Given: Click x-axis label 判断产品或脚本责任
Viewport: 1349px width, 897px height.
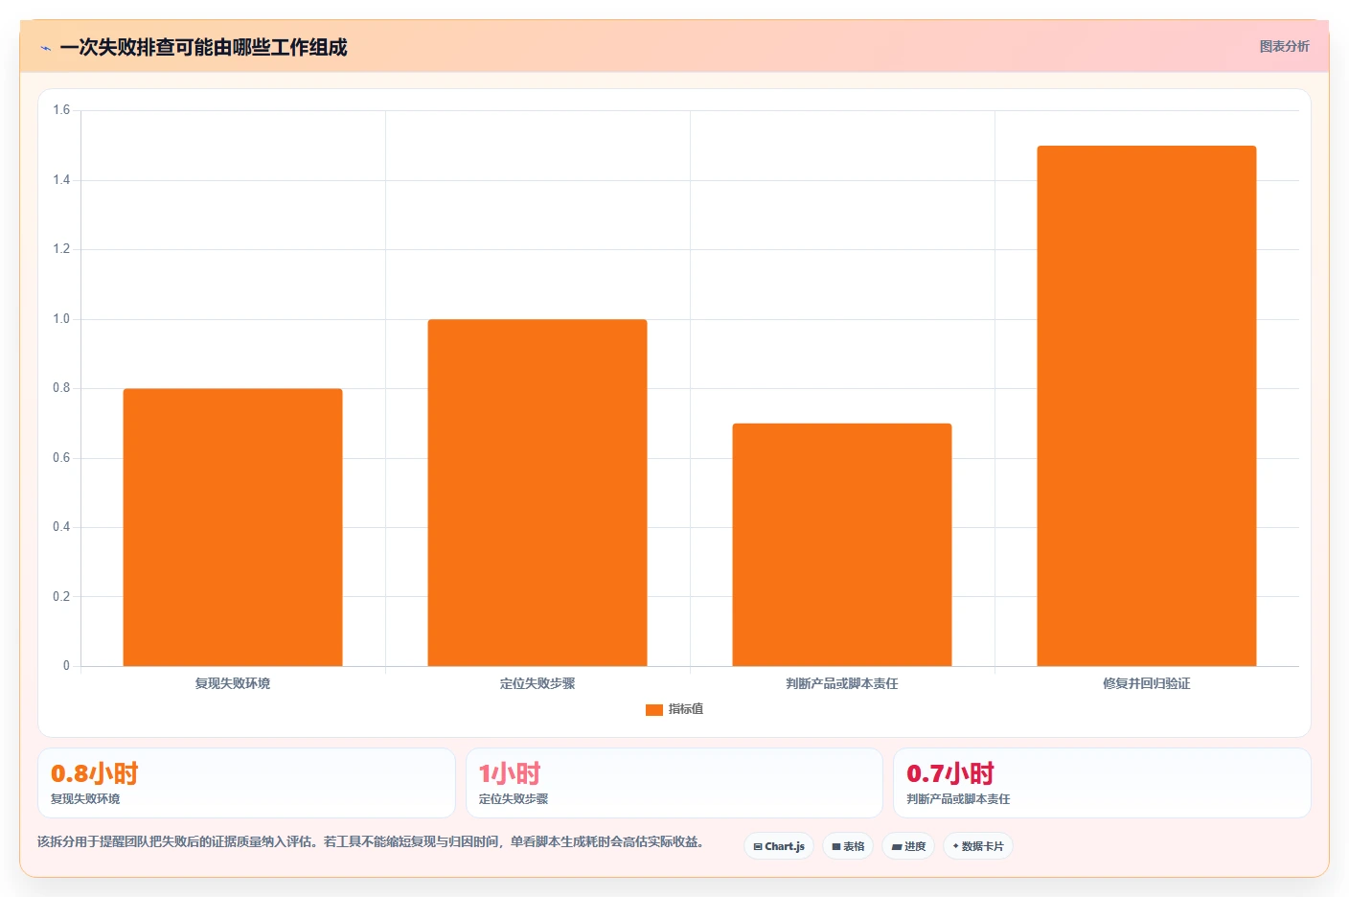Looking at the screenshot, I should 842,683.
